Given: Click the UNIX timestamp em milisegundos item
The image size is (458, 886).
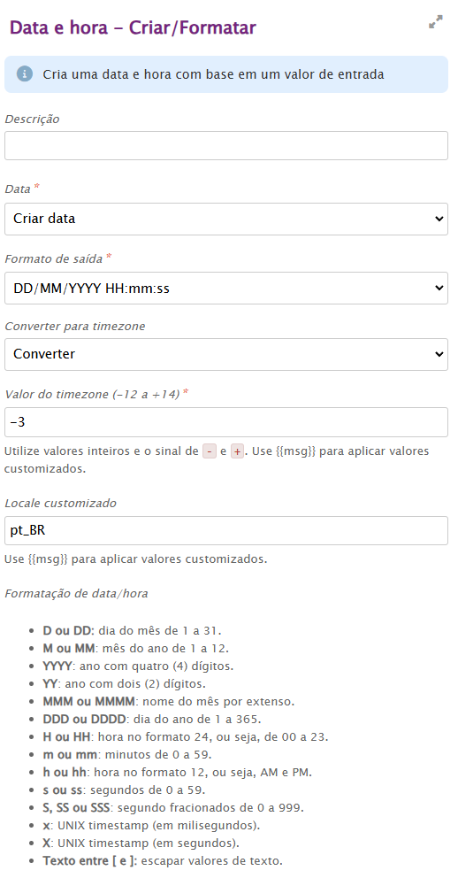Looking at the screenshot, I should (151, 826).
